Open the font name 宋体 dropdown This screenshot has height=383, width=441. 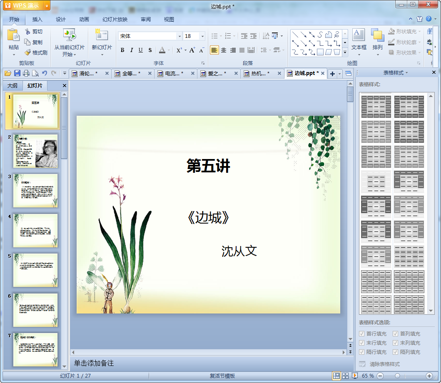(x=180, y=36)
